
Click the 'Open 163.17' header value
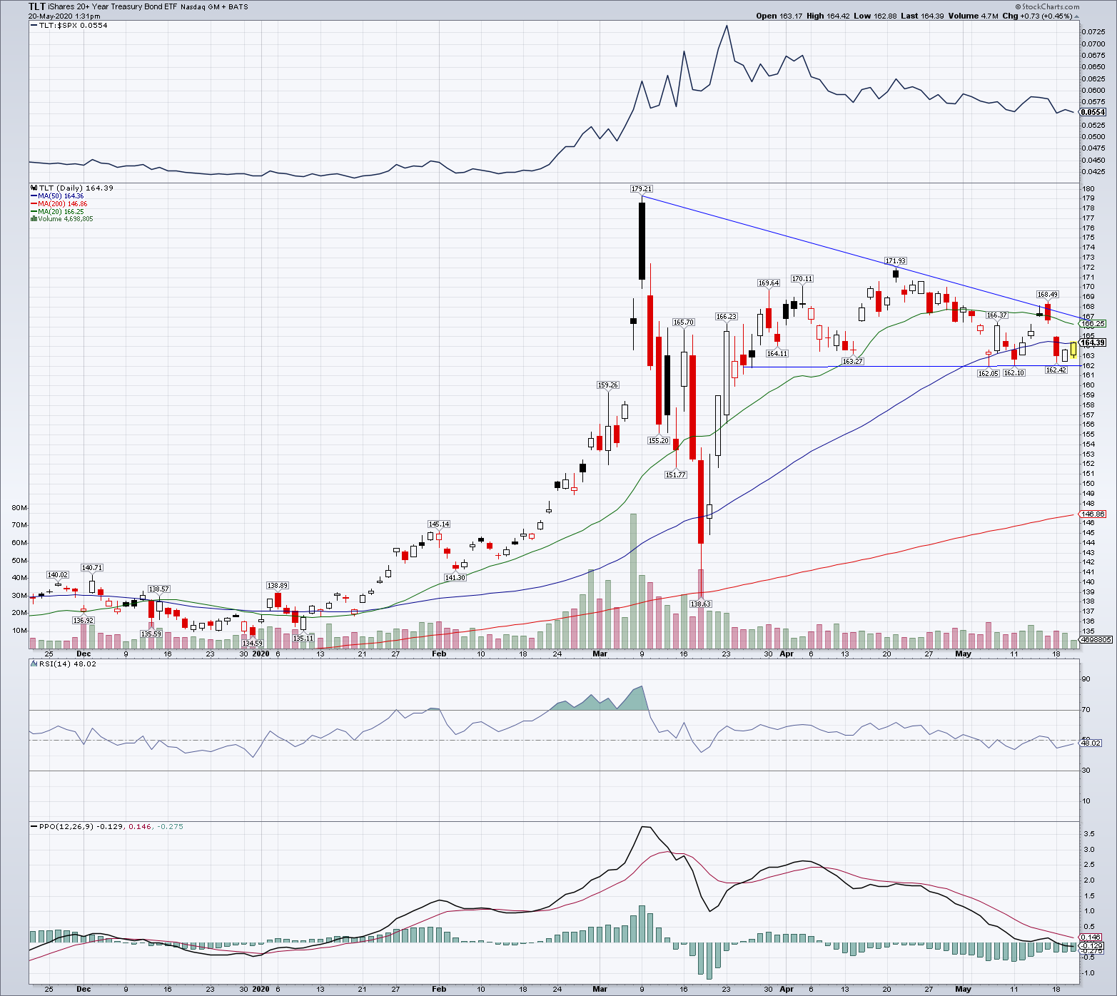pyautogui.click(x=779, y=16)
